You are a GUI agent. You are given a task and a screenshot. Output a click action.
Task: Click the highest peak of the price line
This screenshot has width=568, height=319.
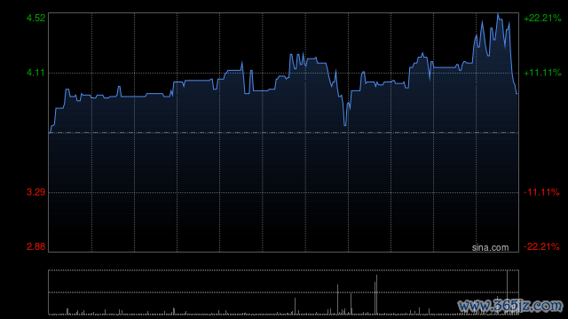click(x=498, y=14)
